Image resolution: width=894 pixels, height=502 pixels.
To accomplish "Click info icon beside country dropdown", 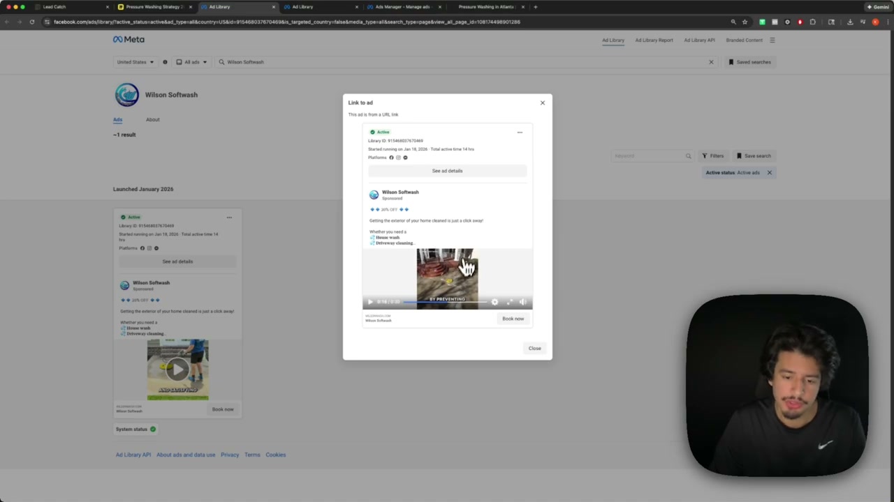I will [165, 62].
